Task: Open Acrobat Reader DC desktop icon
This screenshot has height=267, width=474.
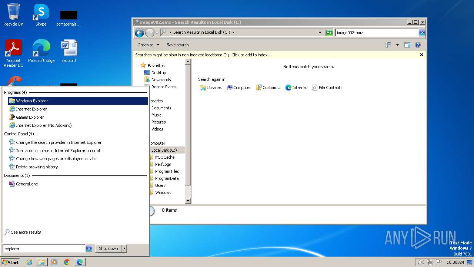Action: [x=13, y=53]
